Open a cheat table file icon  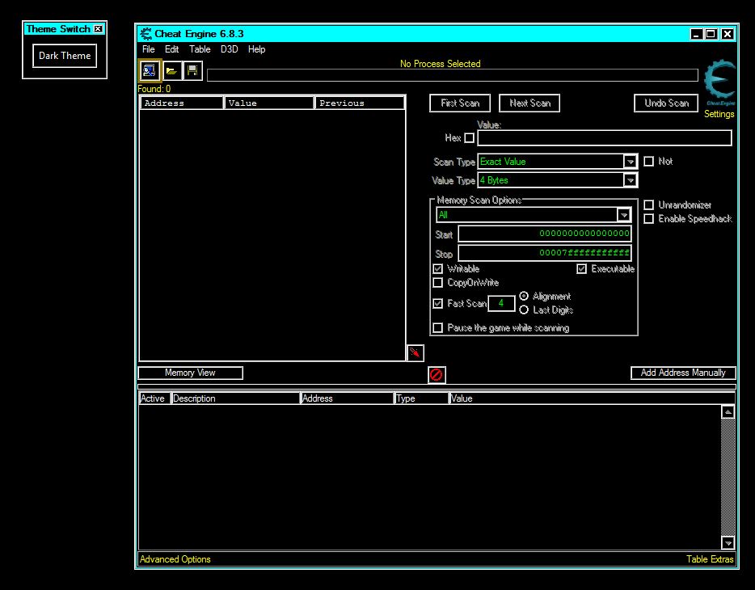pyautogui.click(x=172, y=71)
